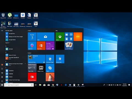Expand the recently added list
This screenshot has width=132, height=99.
8,43
